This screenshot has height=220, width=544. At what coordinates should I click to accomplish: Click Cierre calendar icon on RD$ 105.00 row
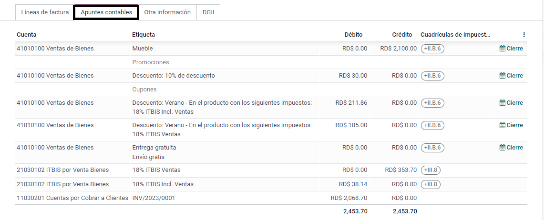(502, 125)
